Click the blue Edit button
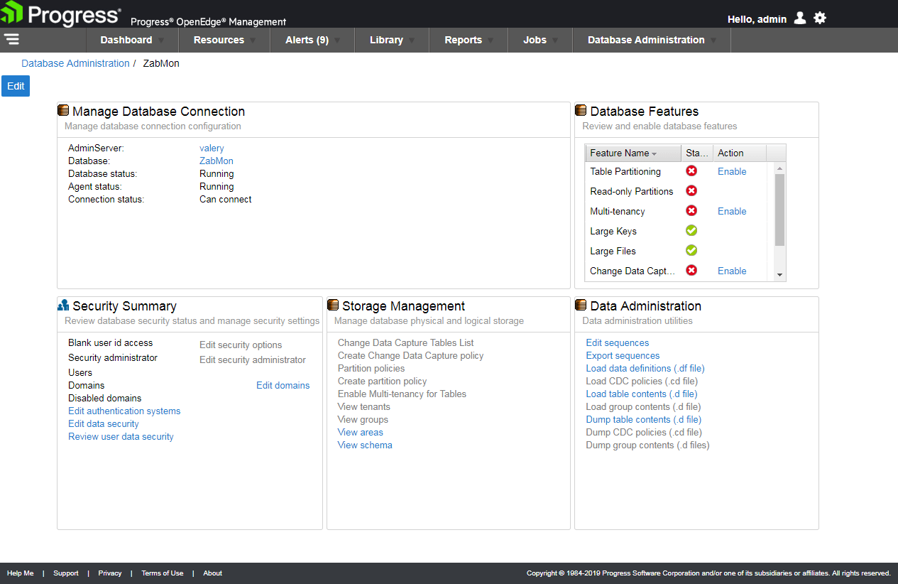 (16, 86)
